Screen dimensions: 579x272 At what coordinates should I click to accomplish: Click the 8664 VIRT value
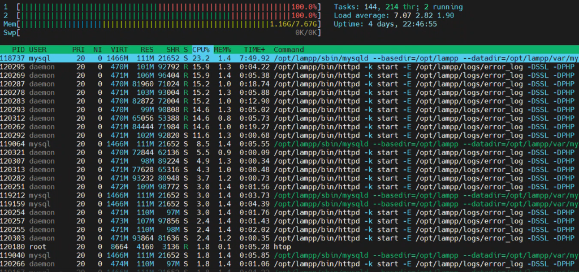point(119,247)
